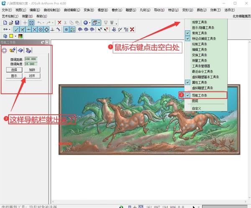Image resolution: width=251 pixels, height=208 pixels.
Task: Click the 显示 button
Action: pyautogui.click(x=14, y=76)
